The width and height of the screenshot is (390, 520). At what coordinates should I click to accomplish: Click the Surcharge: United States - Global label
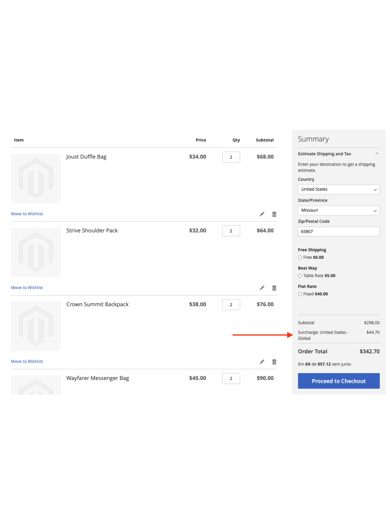(x=323, y=335)
